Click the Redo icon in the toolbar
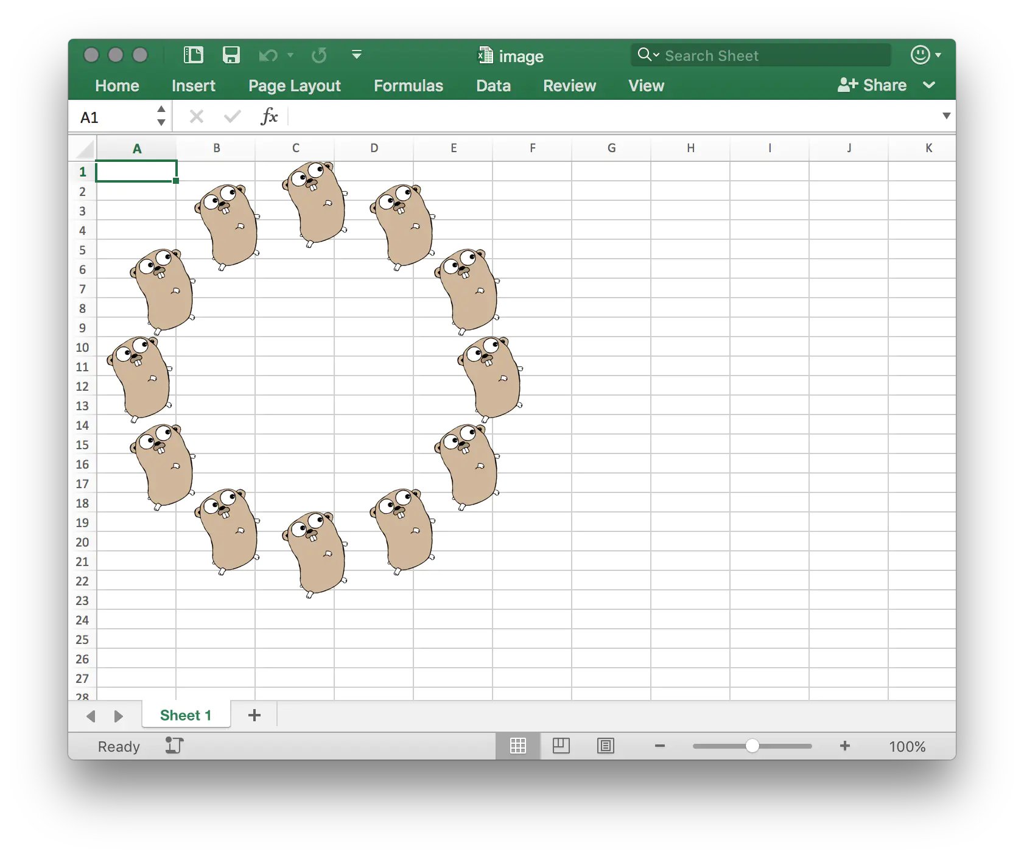1024x857 pixels. [x=319, y=55]
